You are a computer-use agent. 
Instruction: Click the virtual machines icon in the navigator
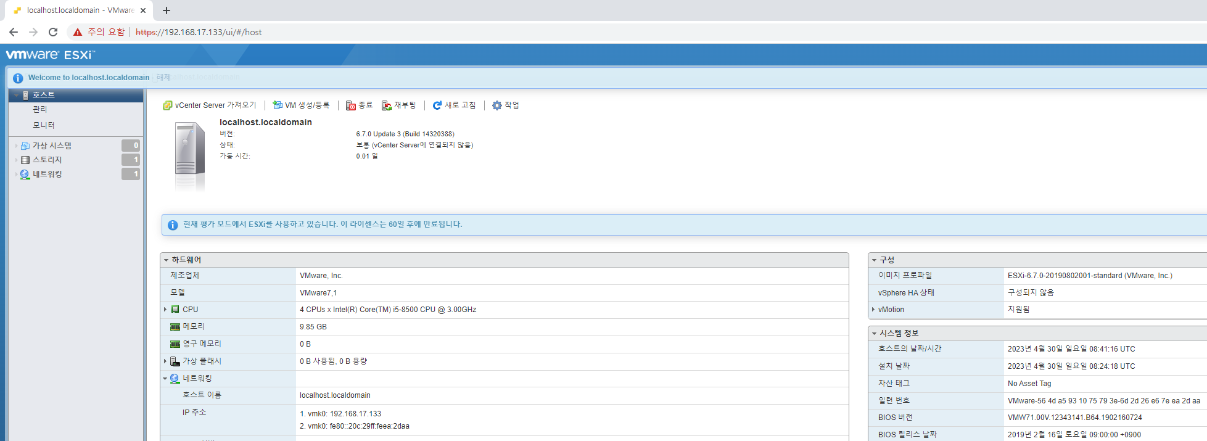coord(25,146)
